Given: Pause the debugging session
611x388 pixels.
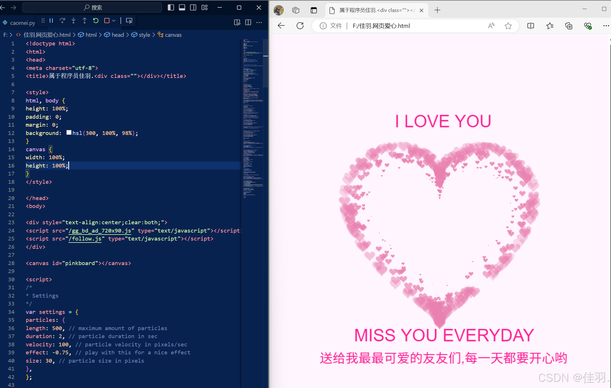Looking at the screenshot, I should coord(51,21).
